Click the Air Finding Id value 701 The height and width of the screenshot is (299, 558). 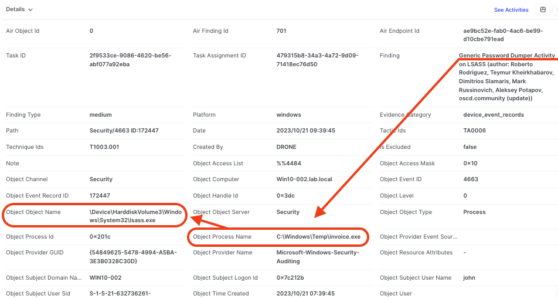(281, 31)
